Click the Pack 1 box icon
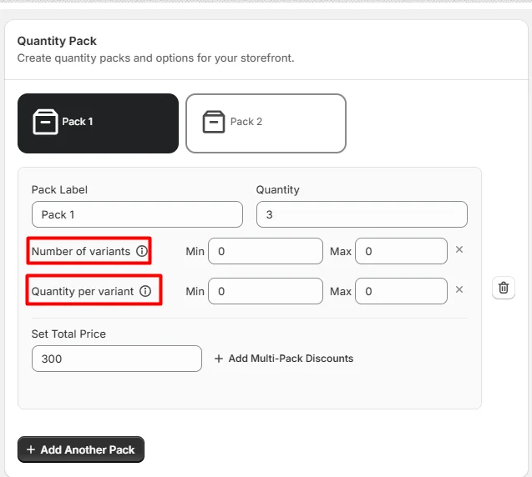The width and height of the screenshot is (532, 477). (x=45, y=122)
